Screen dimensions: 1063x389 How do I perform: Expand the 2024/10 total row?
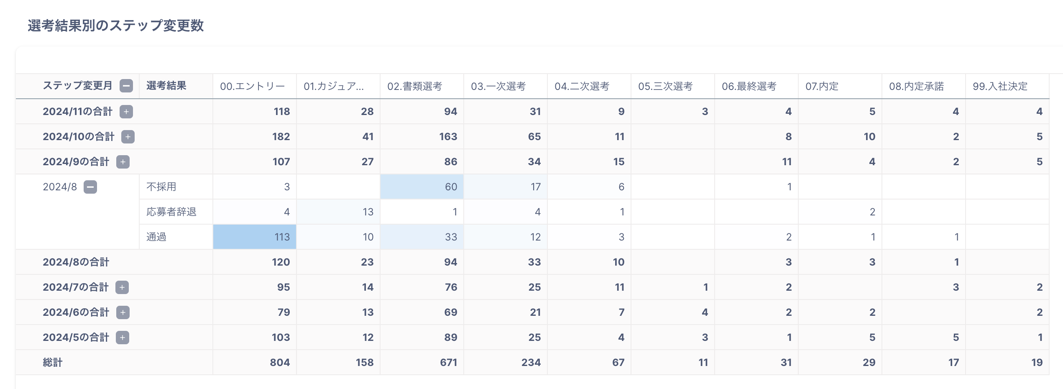pos(128,137)
